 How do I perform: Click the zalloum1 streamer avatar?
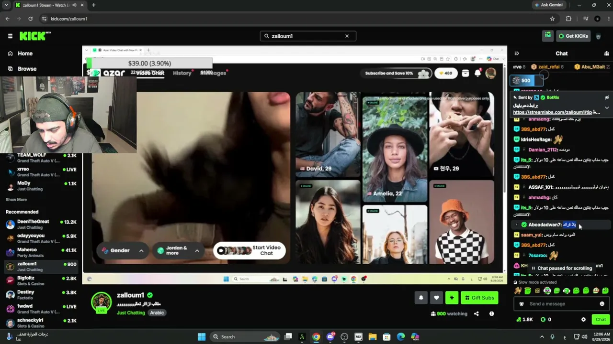click(x=101, y=303)
